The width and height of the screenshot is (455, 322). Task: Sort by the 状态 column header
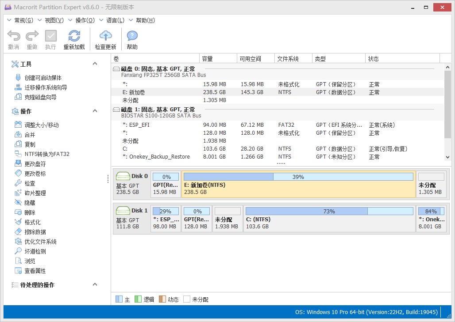click(402, 58)
